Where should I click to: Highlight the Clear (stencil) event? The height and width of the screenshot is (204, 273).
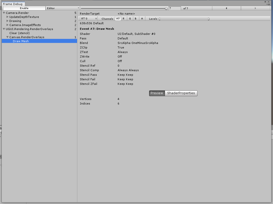coord(20,33)
